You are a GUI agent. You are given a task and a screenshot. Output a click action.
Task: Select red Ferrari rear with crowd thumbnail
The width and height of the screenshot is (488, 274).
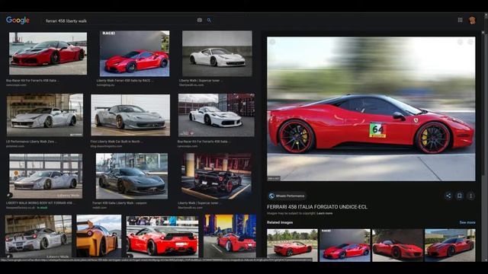click(x=162, y=236)
